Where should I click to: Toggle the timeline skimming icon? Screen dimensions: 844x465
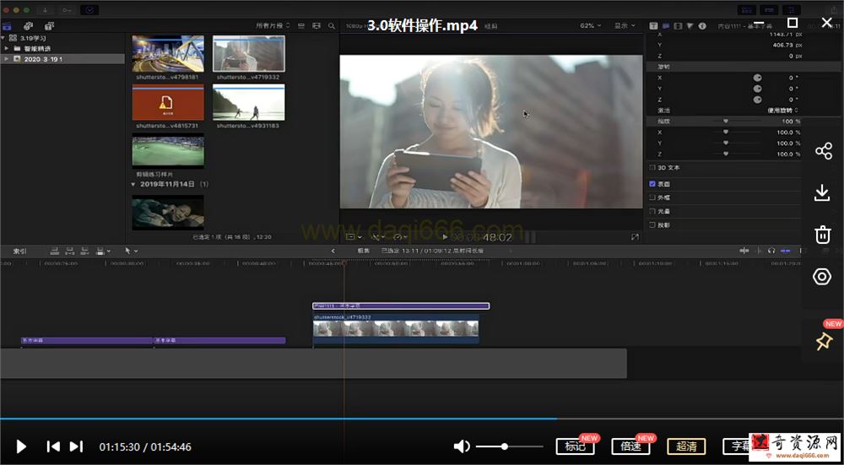click(x=744, y=251)
